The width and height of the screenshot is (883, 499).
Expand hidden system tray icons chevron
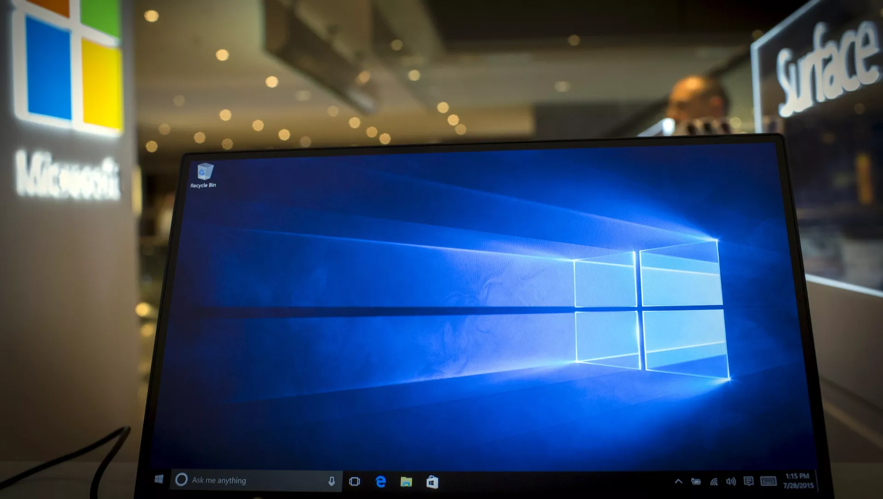point(678,482)
